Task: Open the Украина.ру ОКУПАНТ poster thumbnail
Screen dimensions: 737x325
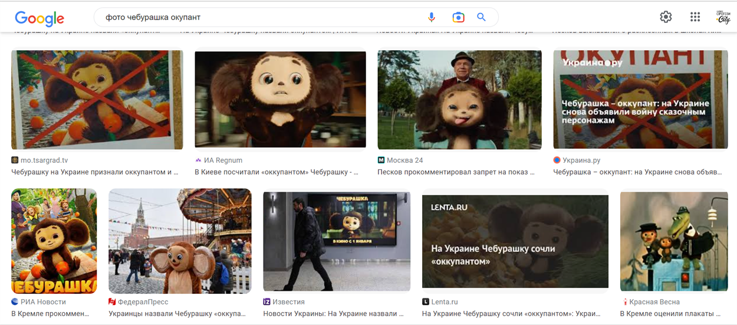Action: pyautogui.click(x=640, y=100)
